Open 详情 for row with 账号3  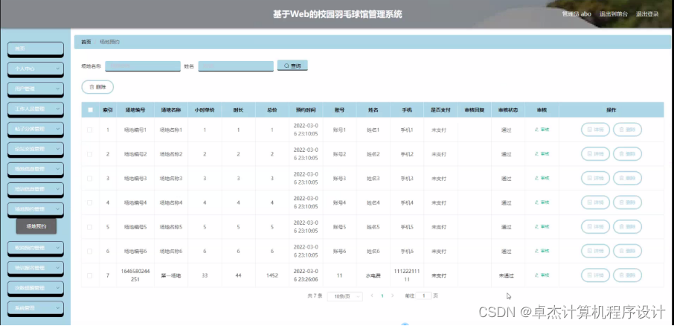click(595, 178)
